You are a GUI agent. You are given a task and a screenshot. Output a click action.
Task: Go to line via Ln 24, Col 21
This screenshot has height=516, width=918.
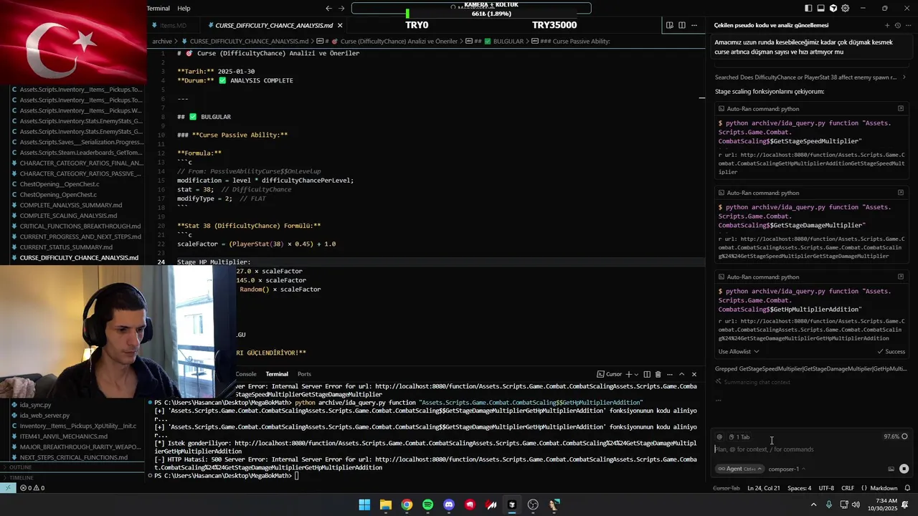click(764, 488)
